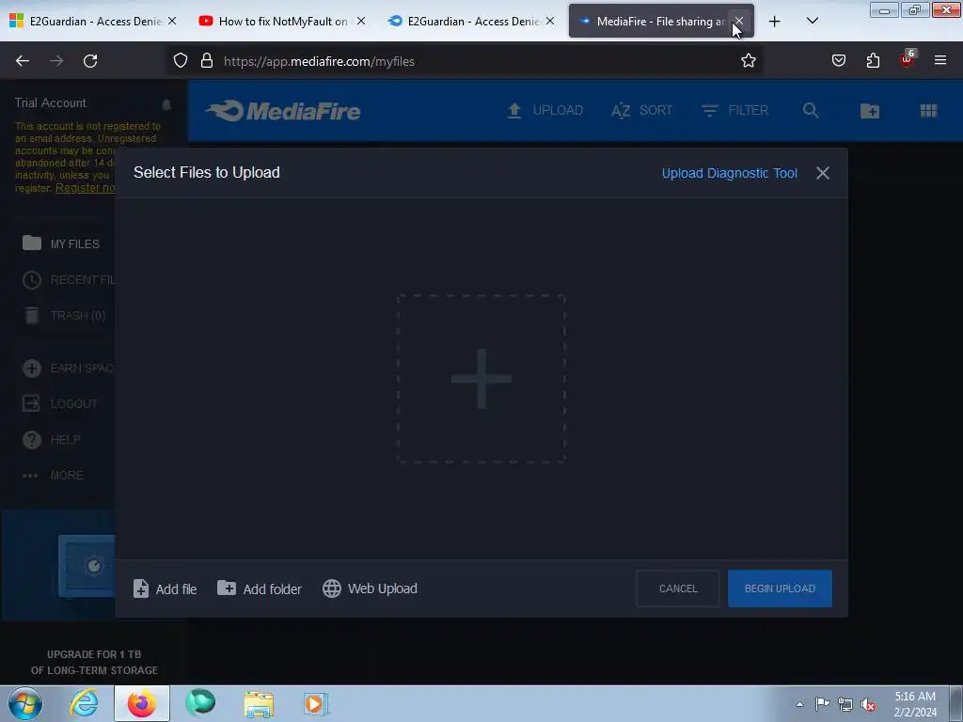Click the muted volume tray icon
963x722 pixels.
868,704
